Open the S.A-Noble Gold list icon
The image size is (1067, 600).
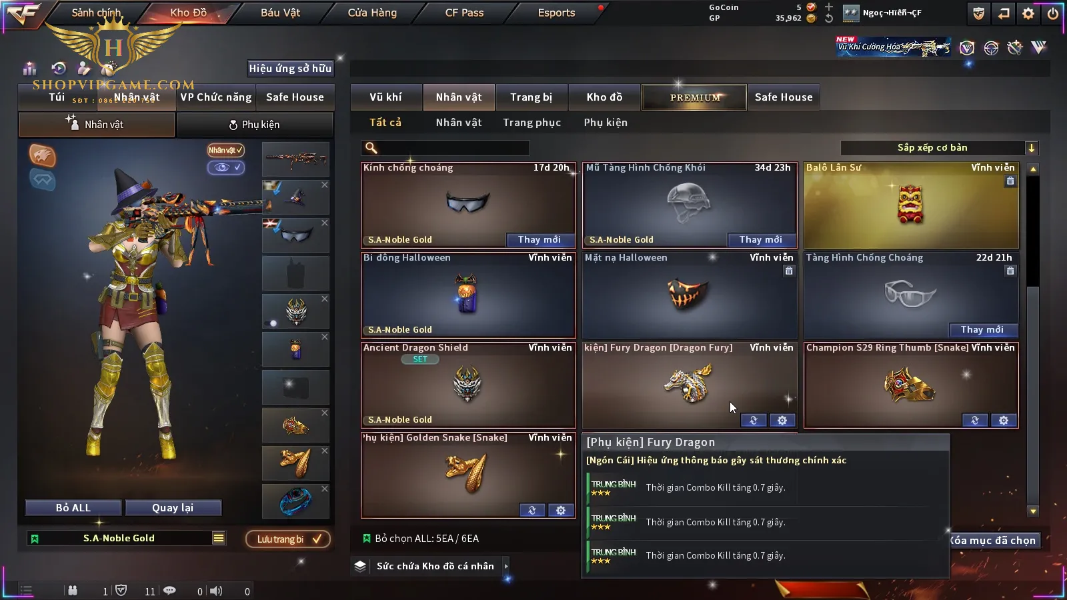pos(219,538)
